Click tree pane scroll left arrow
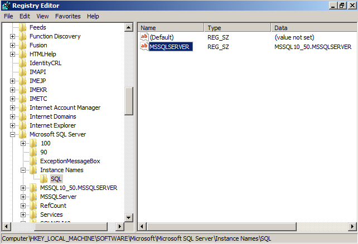The width and height of the screenshot is (358, 244). [x=6, y=227]
